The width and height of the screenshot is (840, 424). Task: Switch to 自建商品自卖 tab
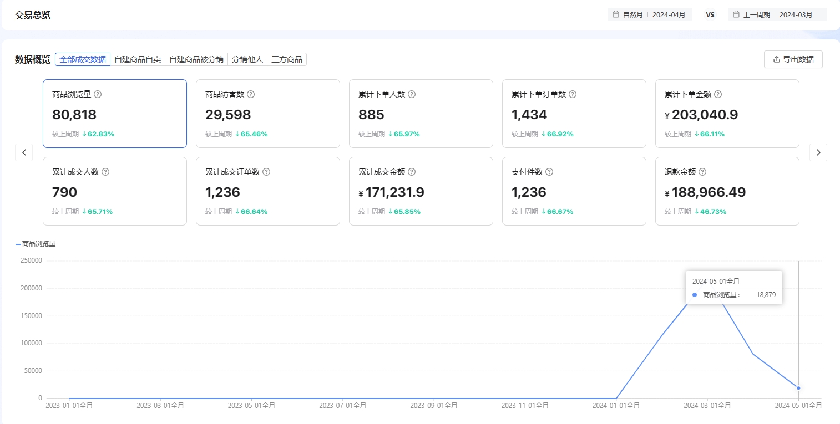tap(138, 59)
